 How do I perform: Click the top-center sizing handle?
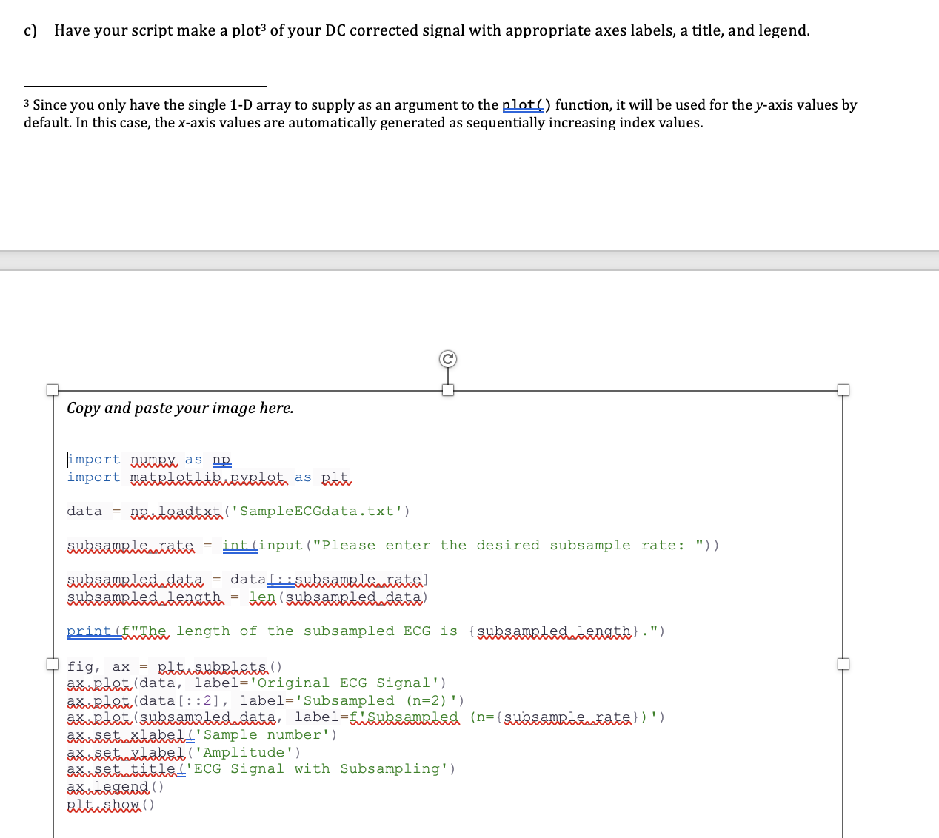[x=447, y=389]
